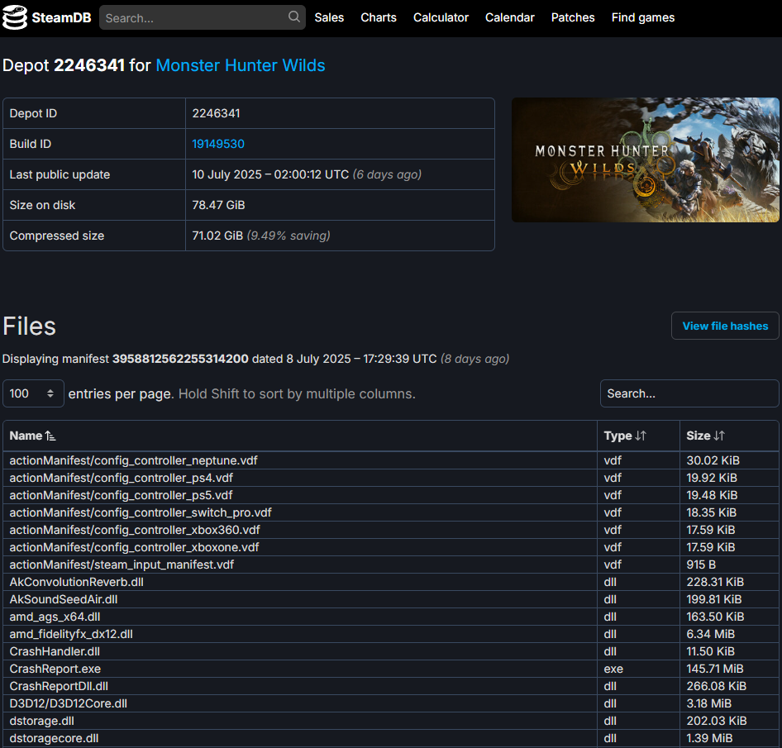Open the Calendar menu item

510,17
